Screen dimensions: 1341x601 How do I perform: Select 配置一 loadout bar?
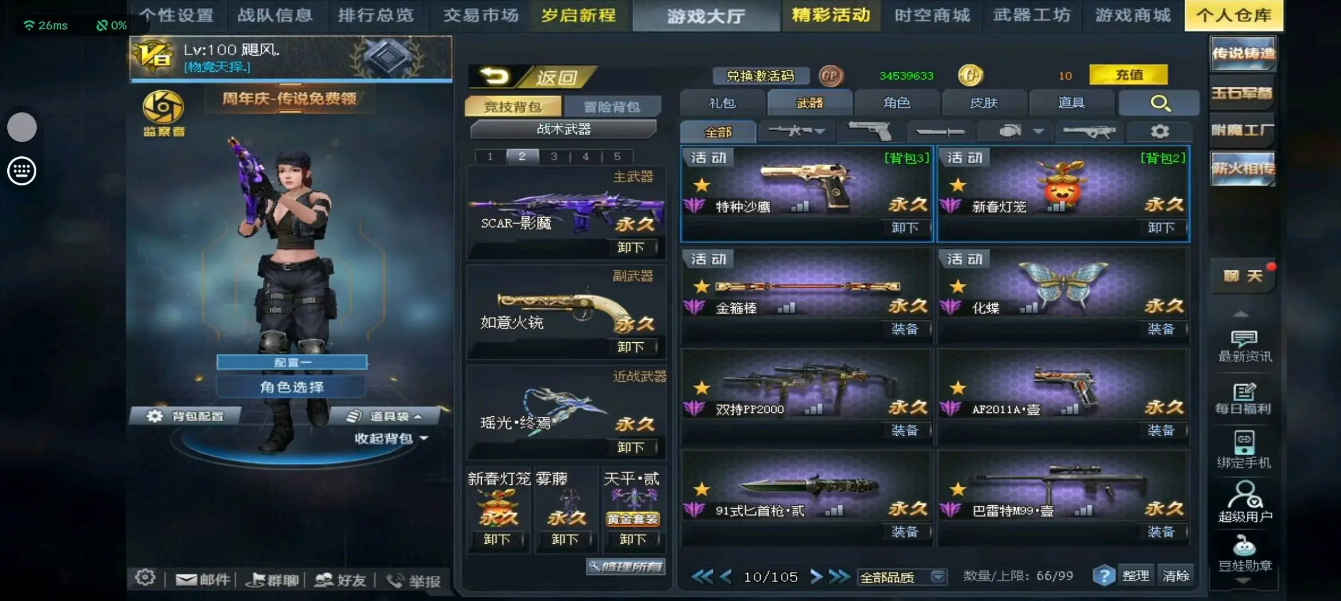click(292, 362)
